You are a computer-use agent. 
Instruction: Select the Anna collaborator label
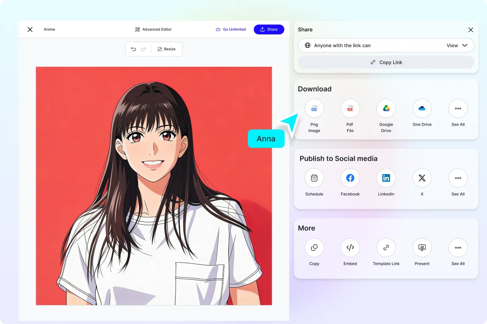coord(266,138)
